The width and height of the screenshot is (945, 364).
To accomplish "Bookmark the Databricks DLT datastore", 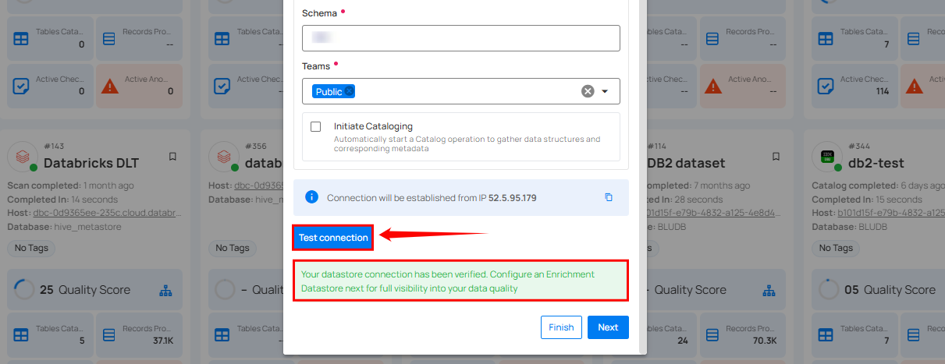I will tap(173, 157).
